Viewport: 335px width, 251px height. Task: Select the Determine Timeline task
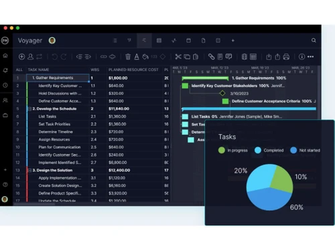click(56, 132)
